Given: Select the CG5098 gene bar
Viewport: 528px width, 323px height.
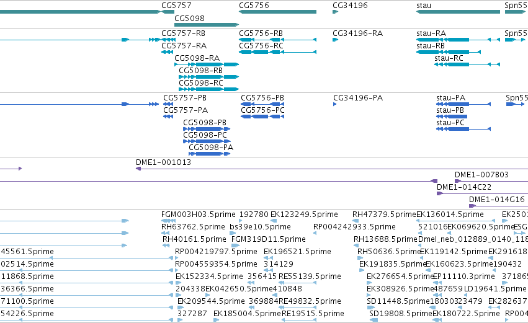Looking at the screenshot, I should click(x=207, y=25).
